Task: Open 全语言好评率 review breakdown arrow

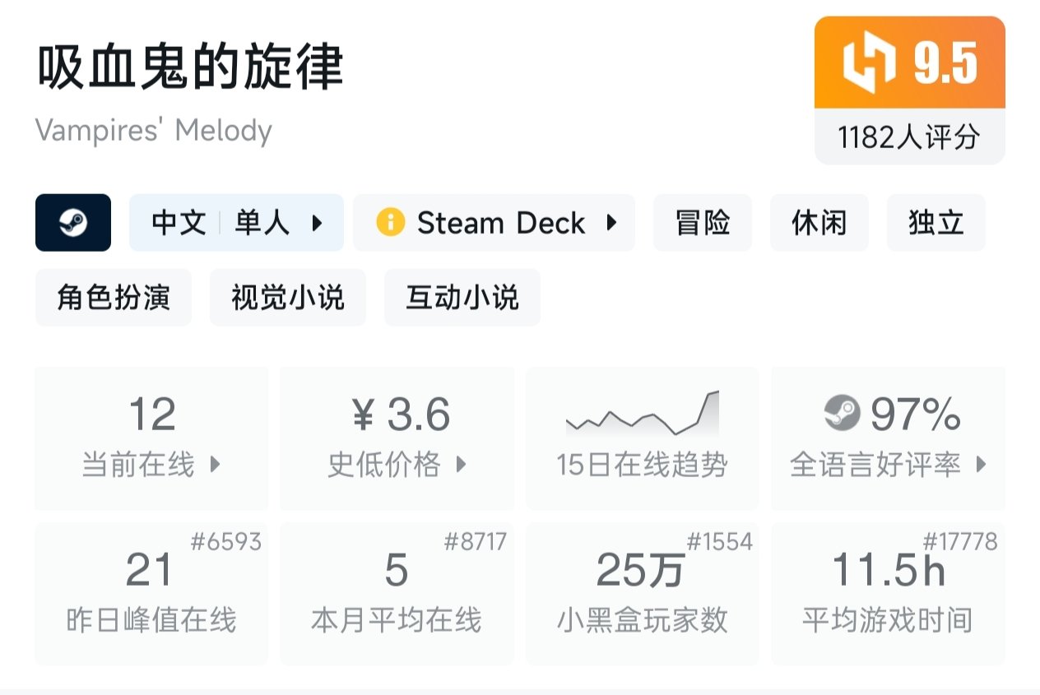Action: pyautogui.click(x=981, y=465)
